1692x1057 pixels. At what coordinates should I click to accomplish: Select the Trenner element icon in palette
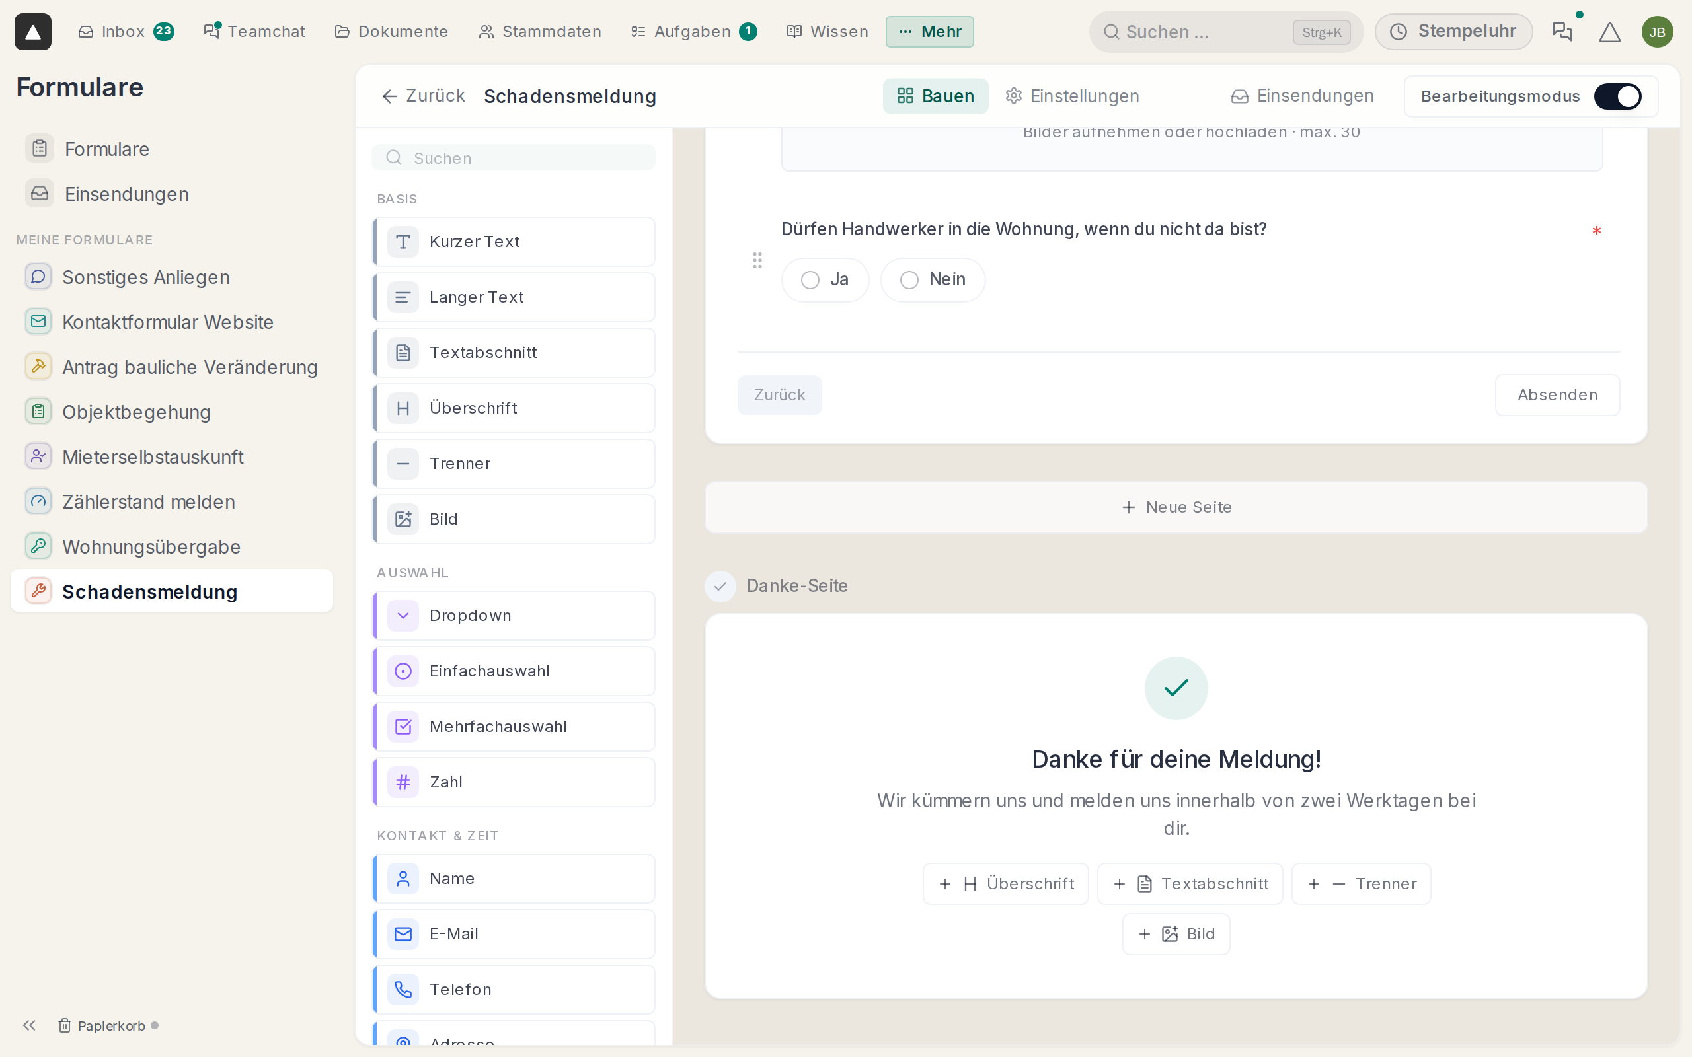pos(403,464)
